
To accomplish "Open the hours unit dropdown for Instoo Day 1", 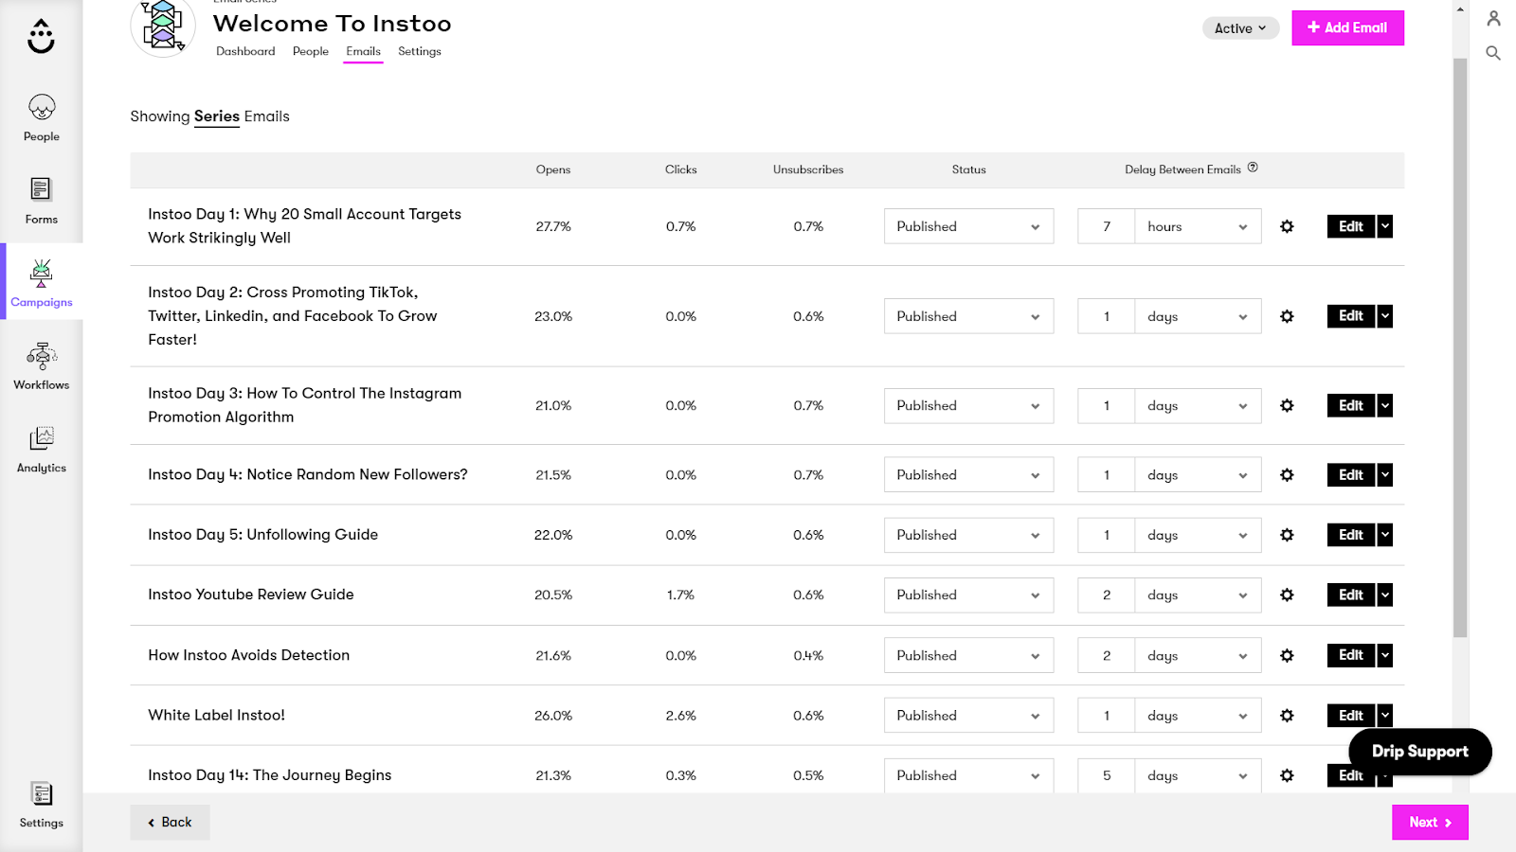I will (x=1198, y=226).
